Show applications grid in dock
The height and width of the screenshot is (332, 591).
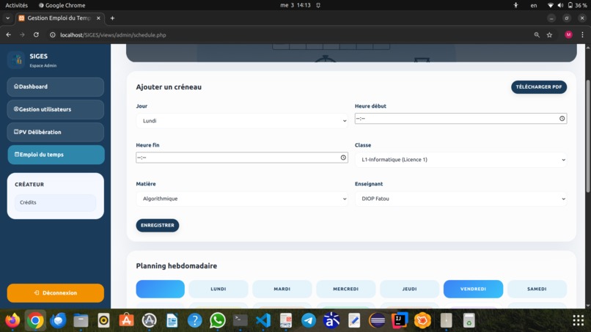(x=579, y=321)
